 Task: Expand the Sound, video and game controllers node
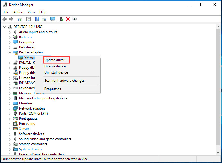tap(10, 139)
